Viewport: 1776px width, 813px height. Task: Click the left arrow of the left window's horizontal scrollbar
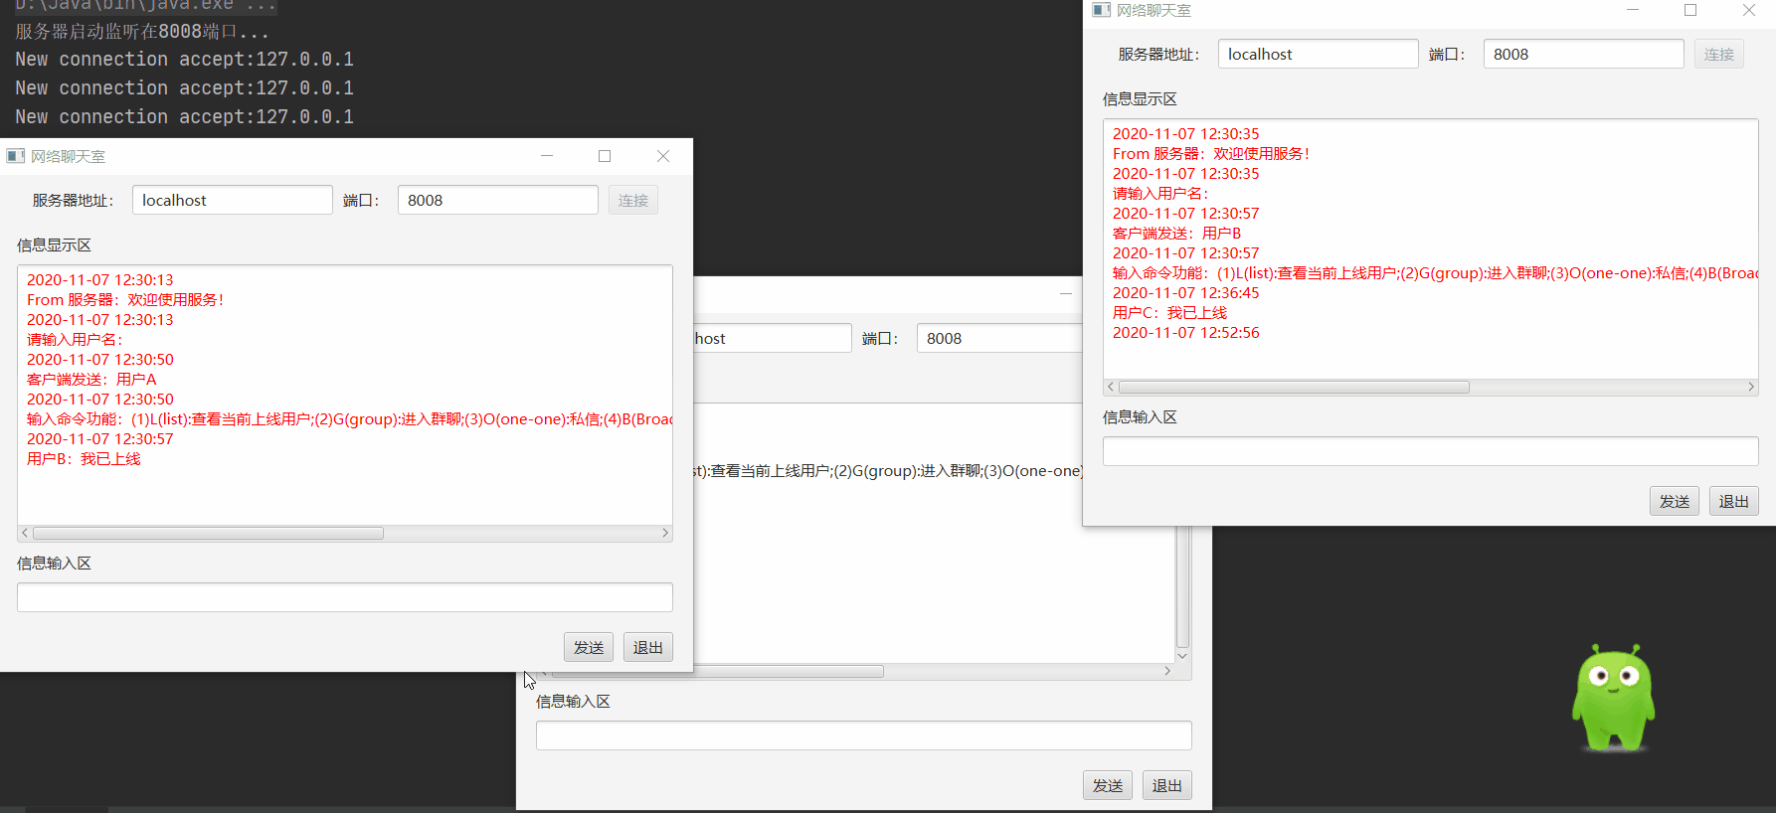click(25, 534)
